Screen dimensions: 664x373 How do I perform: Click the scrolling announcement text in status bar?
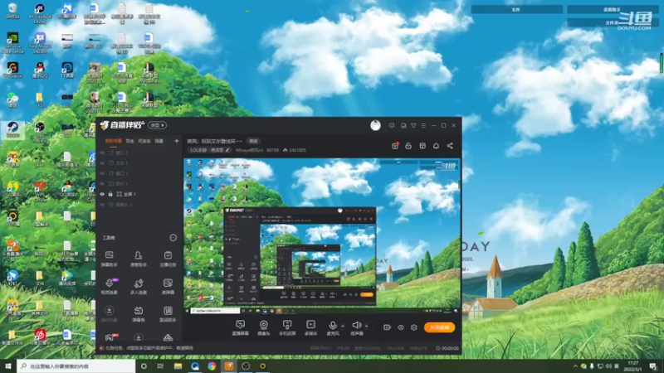149,348
